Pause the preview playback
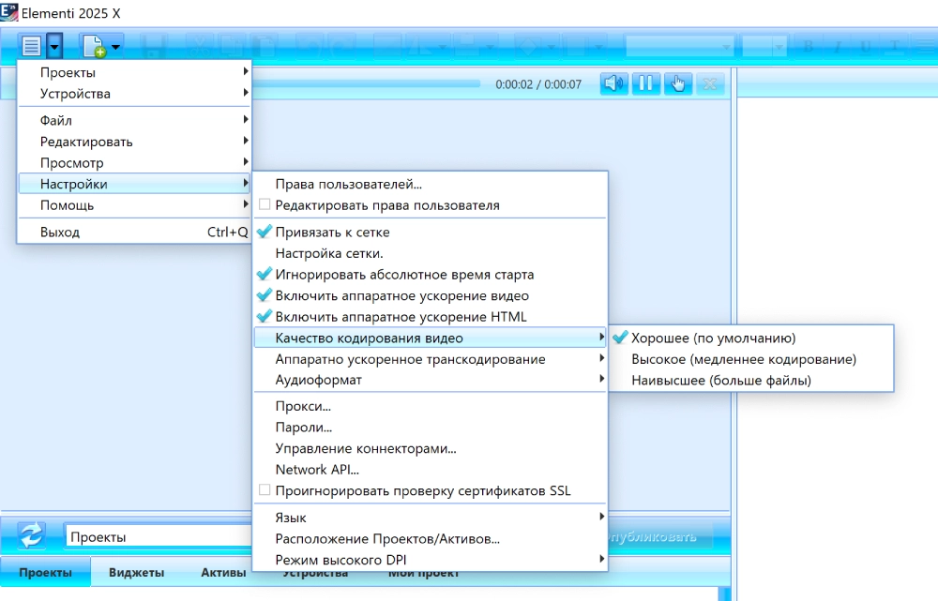Viewport: 938px width, 601px height. coord(645,83)
